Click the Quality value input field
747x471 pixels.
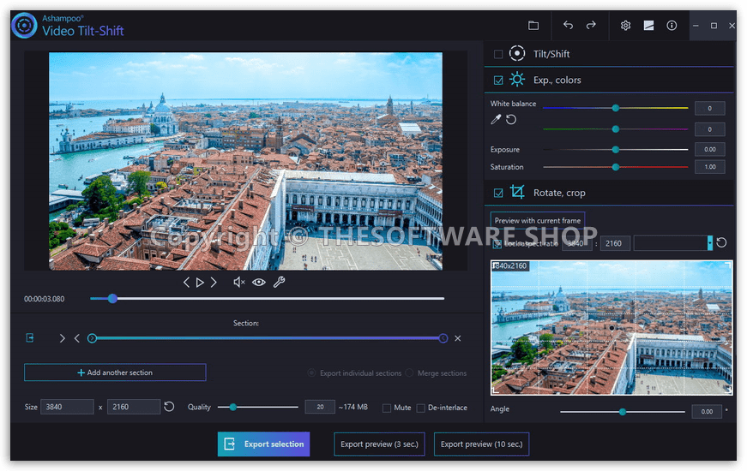(x=320, y=407)
